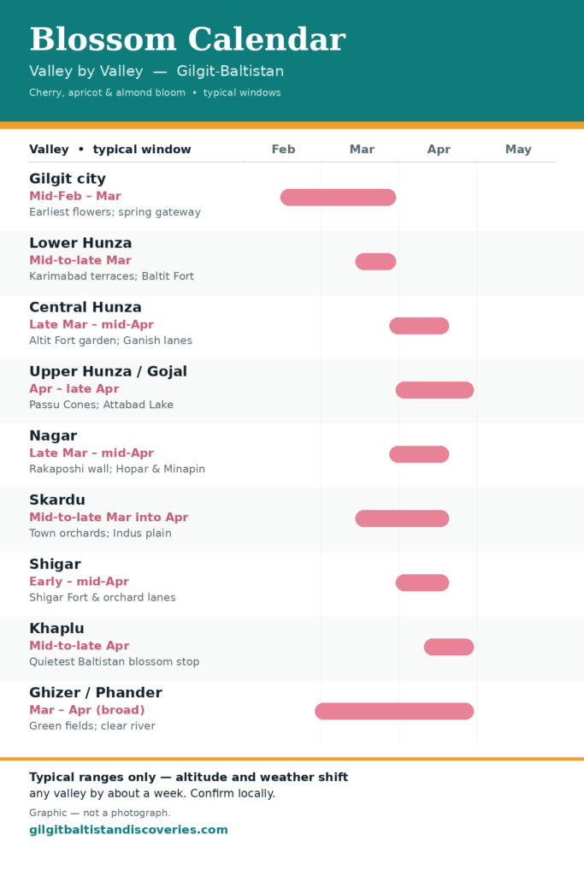Click the Shigar timeline bar

[x=422, y=583]
